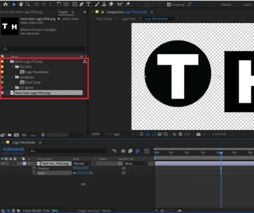Image resolution: width=254 pixels, height=213 pixels.
Task: Create a new folder in Project panel
Action: [10, 135]
